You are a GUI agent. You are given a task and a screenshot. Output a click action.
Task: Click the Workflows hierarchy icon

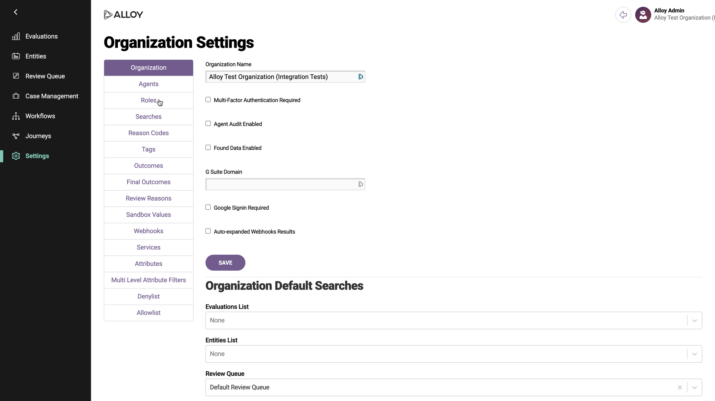[x=16, y=116]
